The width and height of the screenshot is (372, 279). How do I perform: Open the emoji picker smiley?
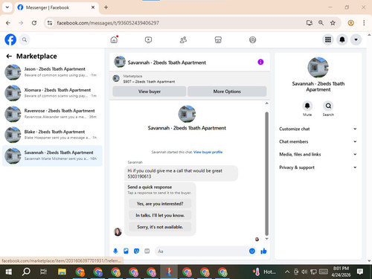tap(252, 251)
